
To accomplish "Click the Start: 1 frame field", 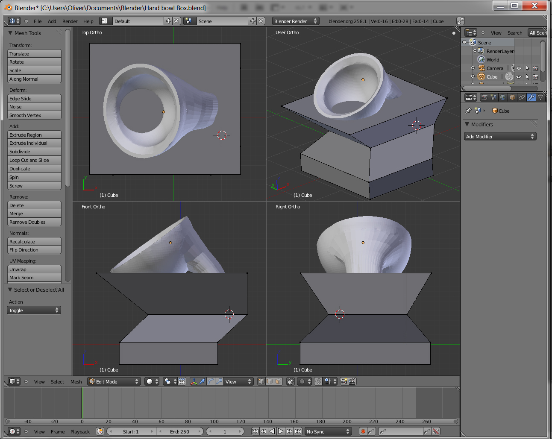I will point(131,431).
